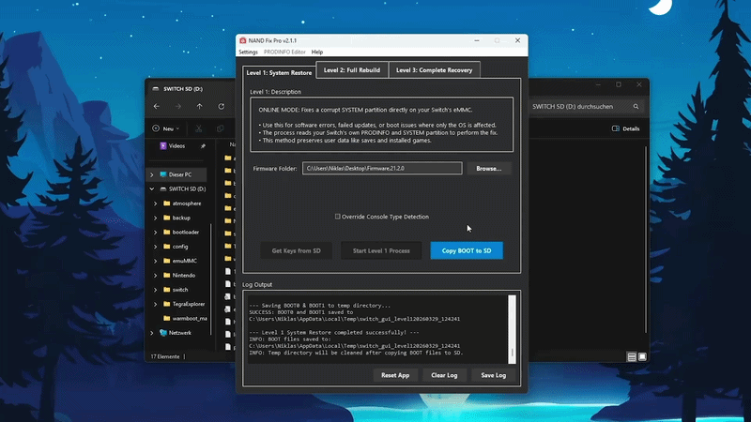Screen dimensions: 751x422
Task: Click the Browse... button
Action: tap(488, 169)
